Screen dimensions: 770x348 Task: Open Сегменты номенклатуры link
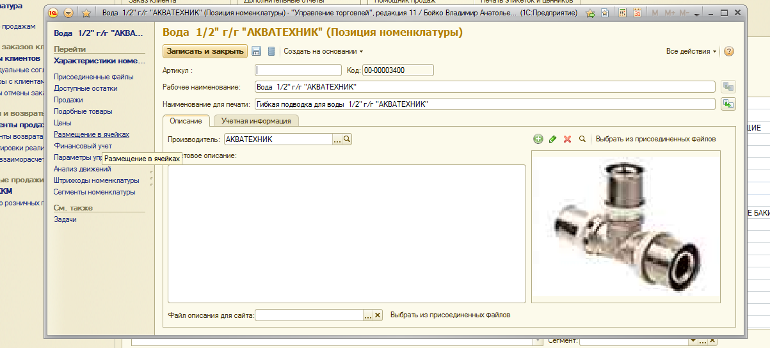95,192
